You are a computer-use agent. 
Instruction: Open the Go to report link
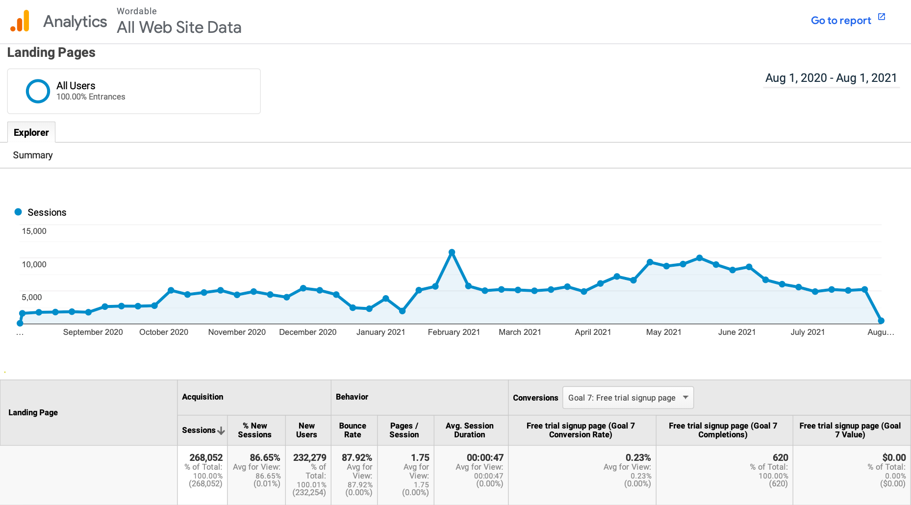point(840,21)
